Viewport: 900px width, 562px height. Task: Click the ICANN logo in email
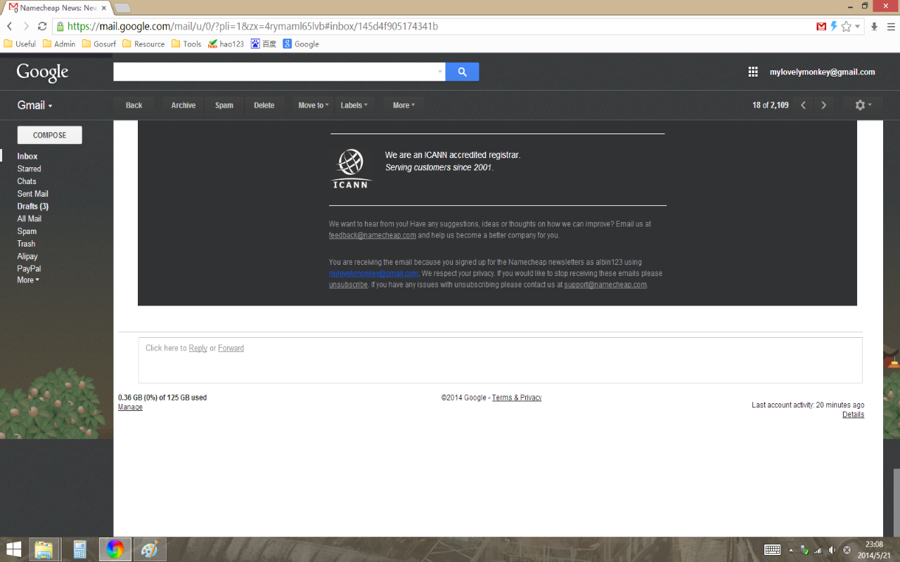click(x=350, y=169)
